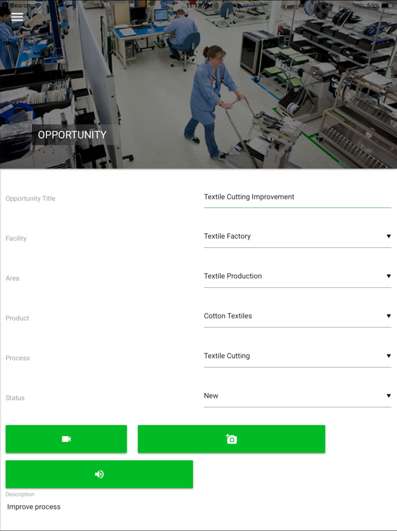Edit the Opportunity Title input field
This screenshot has width=397, height=531.
(x=297, y=197)
